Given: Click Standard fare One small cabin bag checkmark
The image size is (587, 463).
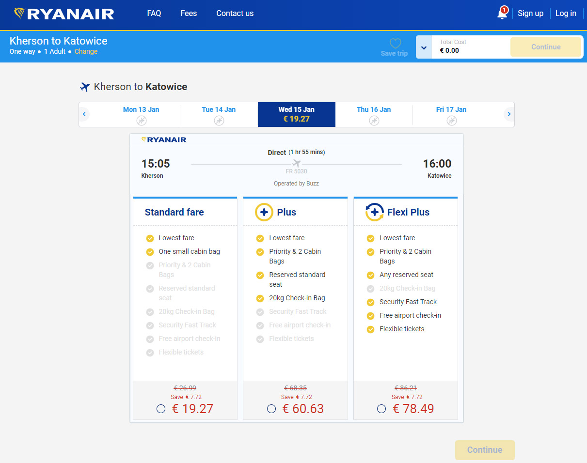Looking at the screenshot, I should coord(150,251).
